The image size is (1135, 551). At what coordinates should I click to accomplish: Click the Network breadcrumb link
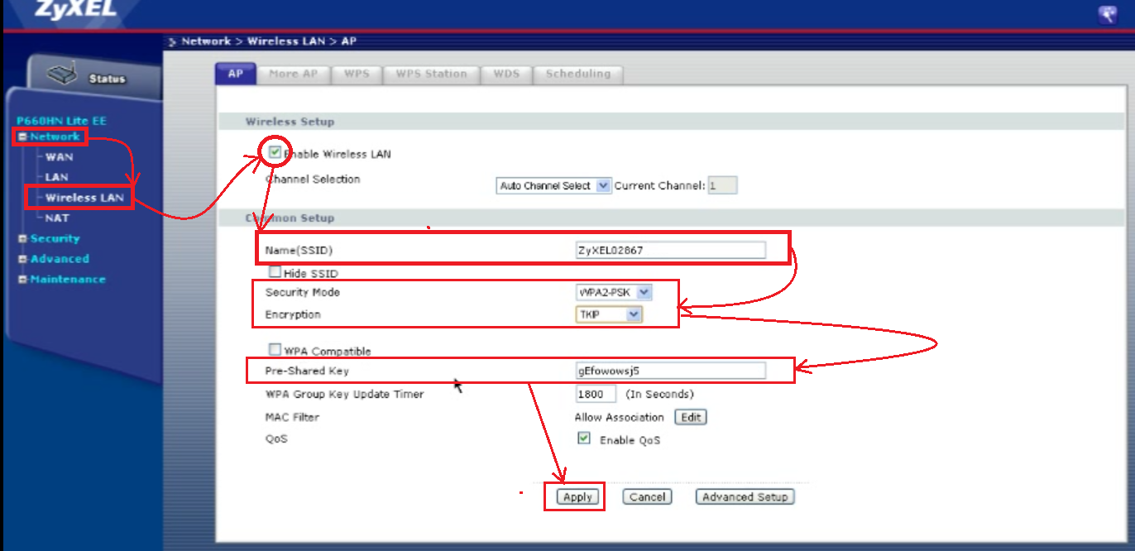tap(206, 41)
